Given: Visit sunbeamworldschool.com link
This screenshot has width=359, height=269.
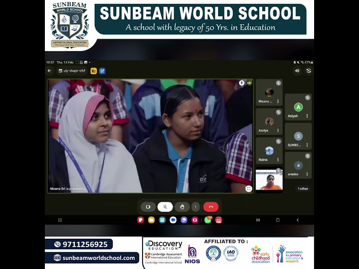Looking at the screenshot, I should pyautogui.click(x=99, y=258).
